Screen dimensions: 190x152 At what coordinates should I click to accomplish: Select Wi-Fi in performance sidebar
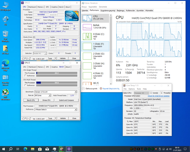(95, 83)
